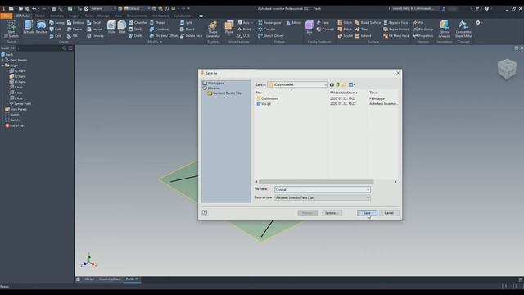524x295 pixels.
Task: Select End of Part in model browser
Action: [x=15, y=125]
